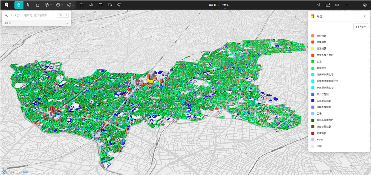Open the 東京都 prefecture dropdown
Screen dimensions: 371x175
pyautogui.click(x=212, y=5)
